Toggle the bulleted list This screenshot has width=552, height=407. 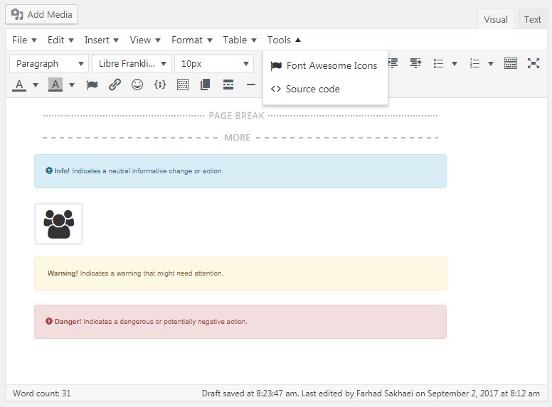point(438,64)
